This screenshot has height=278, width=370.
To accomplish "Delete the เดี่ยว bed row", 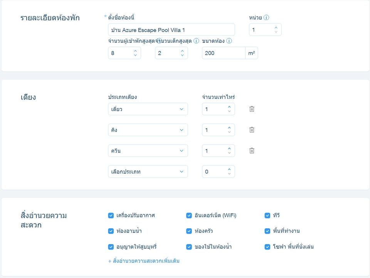I will tap(252, 109).
